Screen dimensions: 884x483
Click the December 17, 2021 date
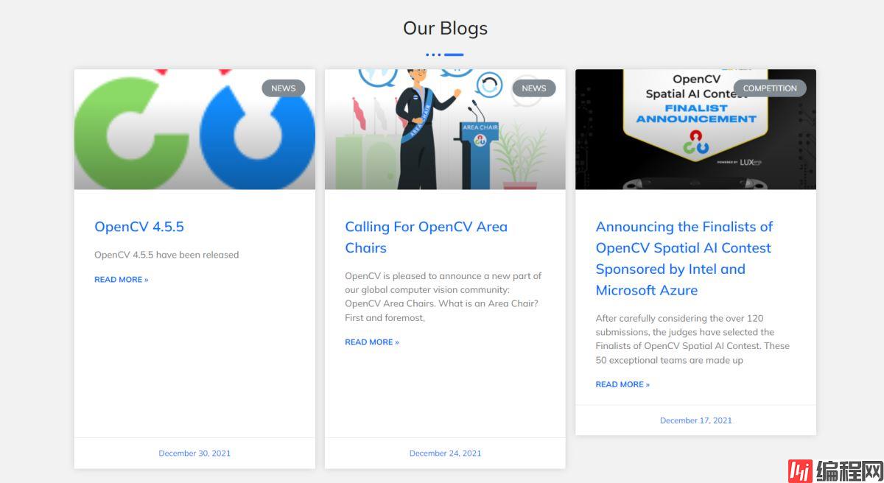695,420
